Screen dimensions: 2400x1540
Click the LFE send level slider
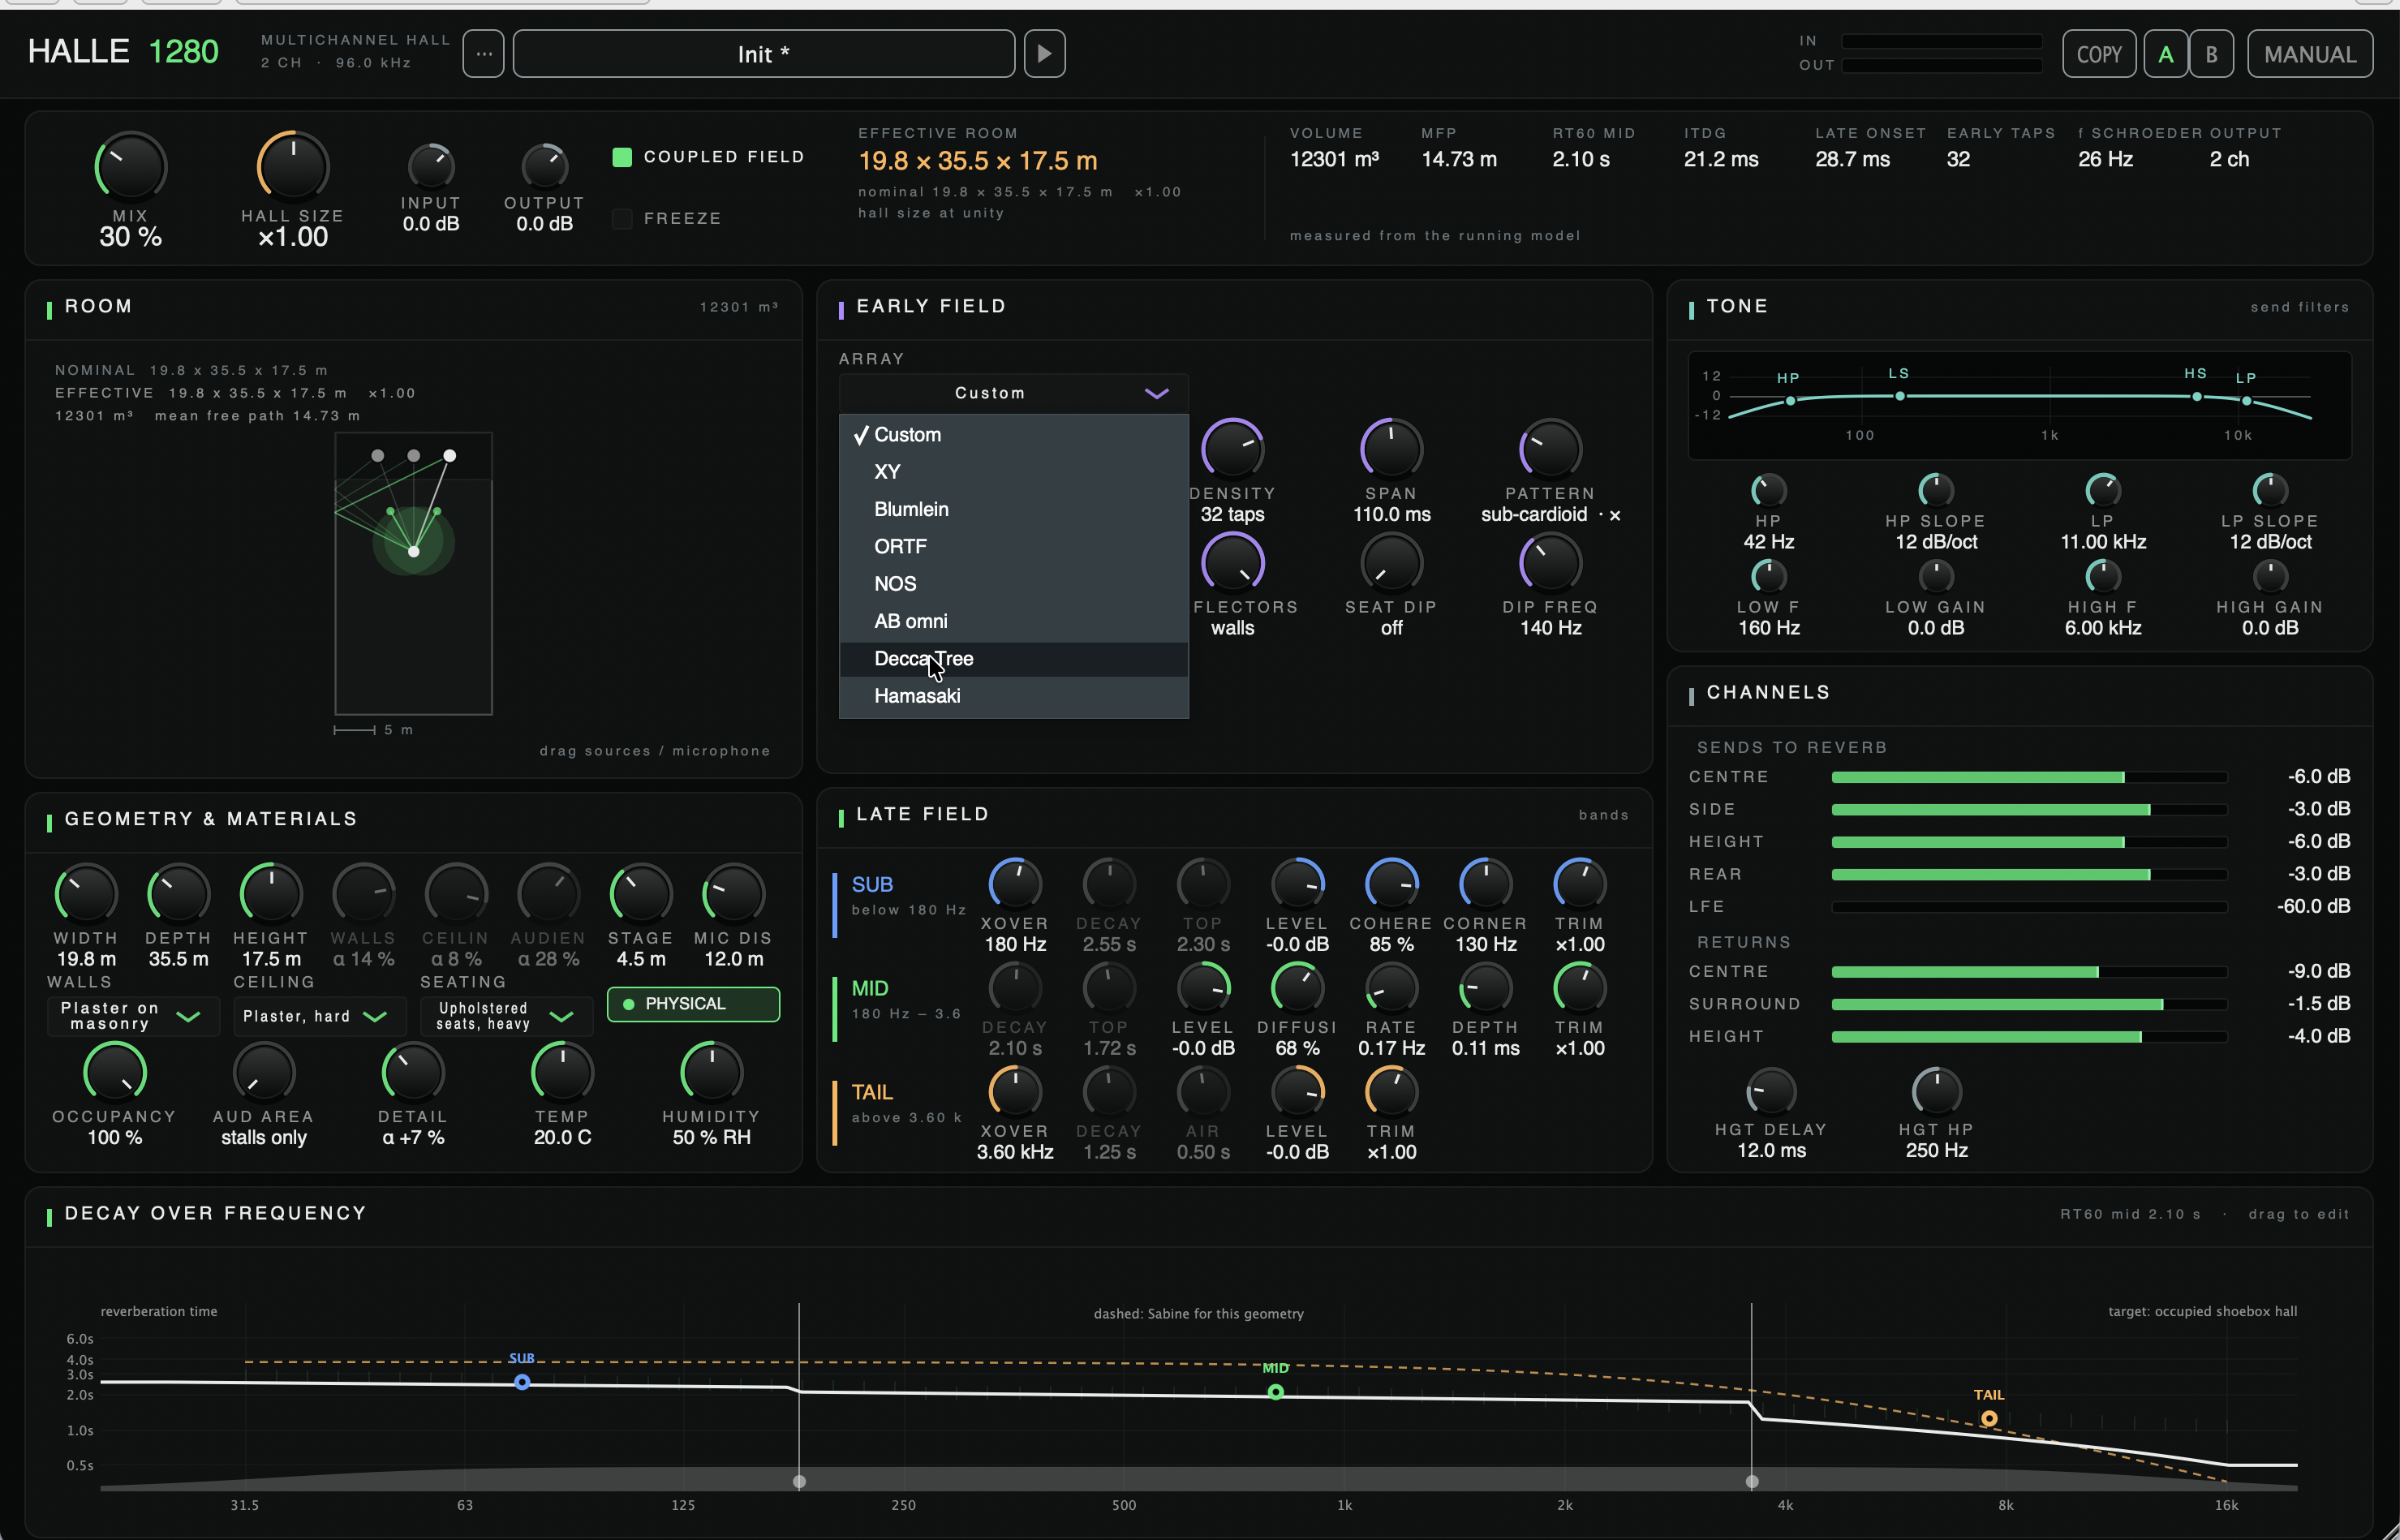[2029, 907]
